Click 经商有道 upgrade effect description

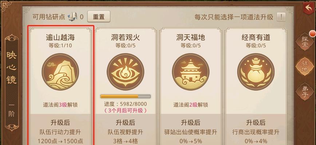[x=256, y=136]
